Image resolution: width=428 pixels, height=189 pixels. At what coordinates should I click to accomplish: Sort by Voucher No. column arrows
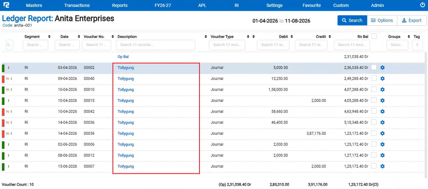pos(113,37)
